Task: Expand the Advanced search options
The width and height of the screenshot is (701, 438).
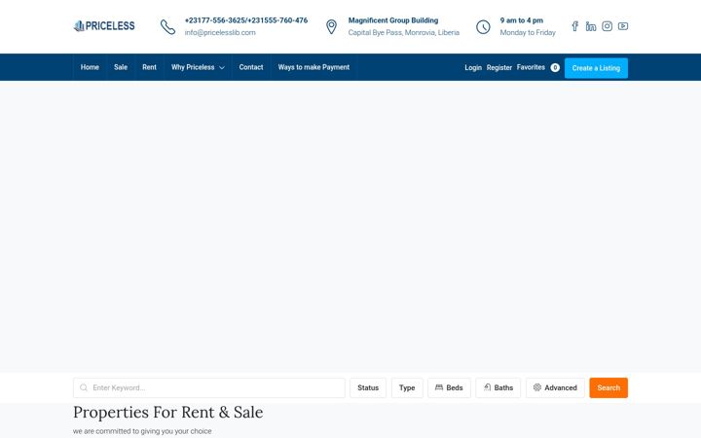Action: point(555,388)
